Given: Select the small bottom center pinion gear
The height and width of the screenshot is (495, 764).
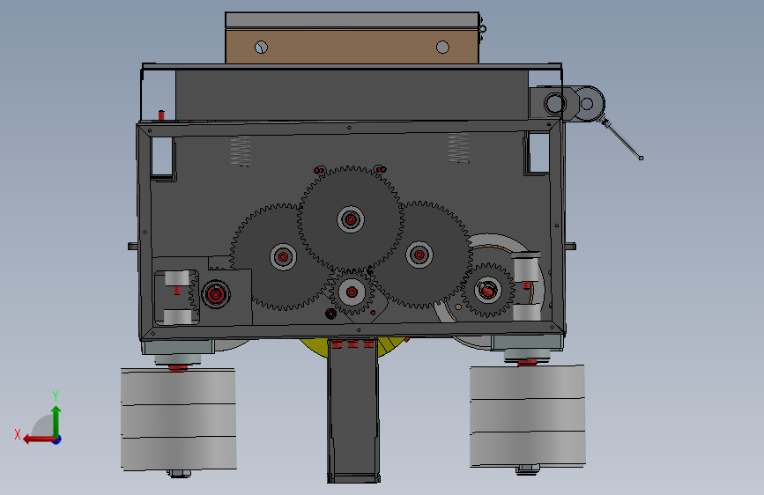Looking at the screenshot, I should tap(352, 292).
